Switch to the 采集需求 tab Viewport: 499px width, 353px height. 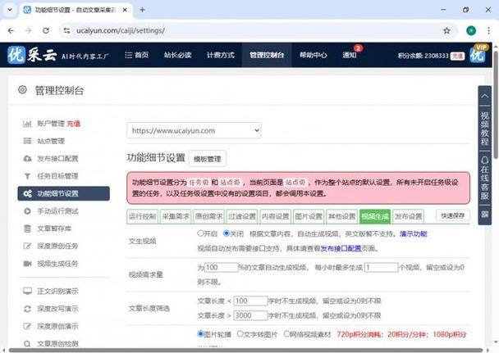tap(176, 216)
